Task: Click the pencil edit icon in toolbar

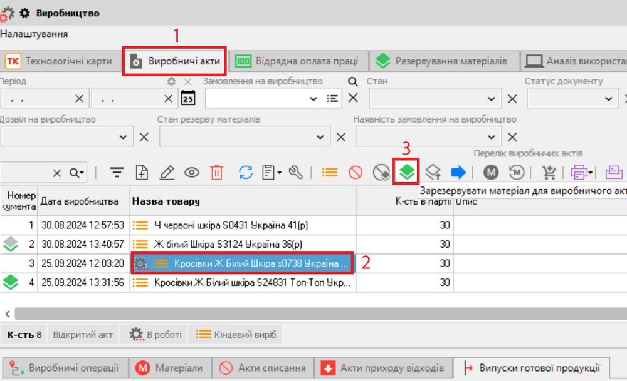Action: click(x=167, y=173)
